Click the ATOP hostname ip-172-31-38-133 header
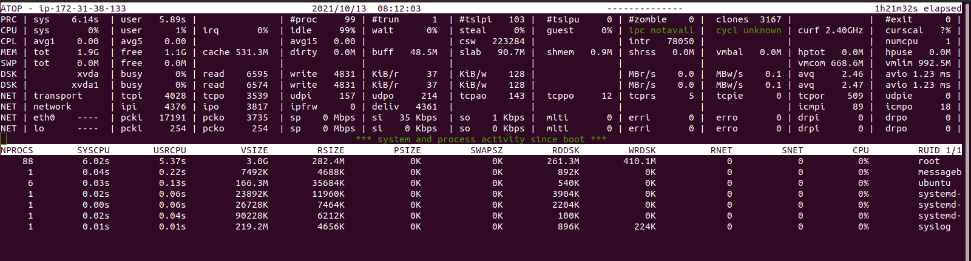The image size is (971, 261). click(63, 8)
